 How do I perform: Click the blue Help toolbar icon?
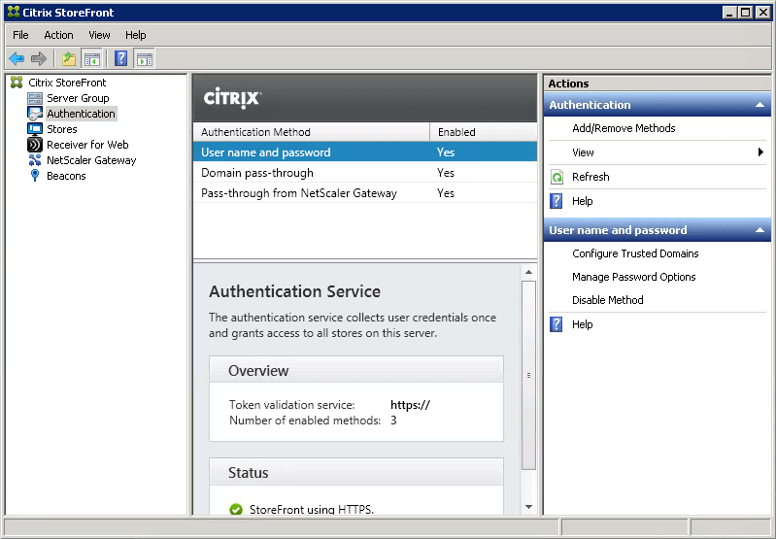coord(120,59)
